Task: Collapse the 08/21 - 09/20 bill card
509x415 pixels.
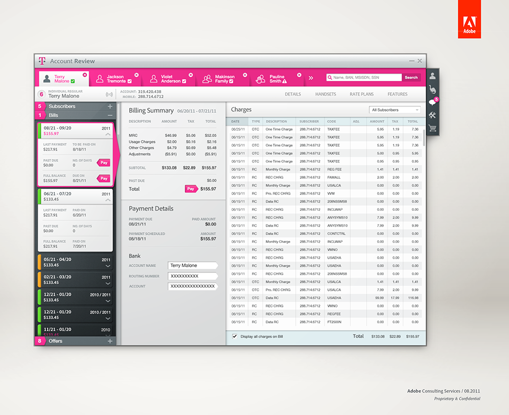Action: coord(108,134)
